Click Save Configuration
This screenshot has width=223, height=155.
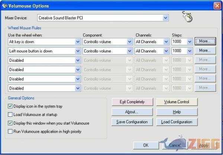132,122
